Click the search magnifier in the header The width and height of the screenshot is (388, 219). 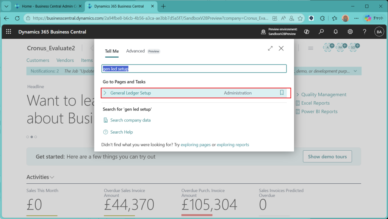pyautogui.click(x=321, y=32)
